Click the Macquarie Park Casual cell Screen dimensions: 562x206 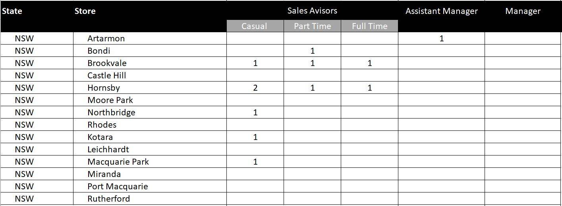coord(255,162)
